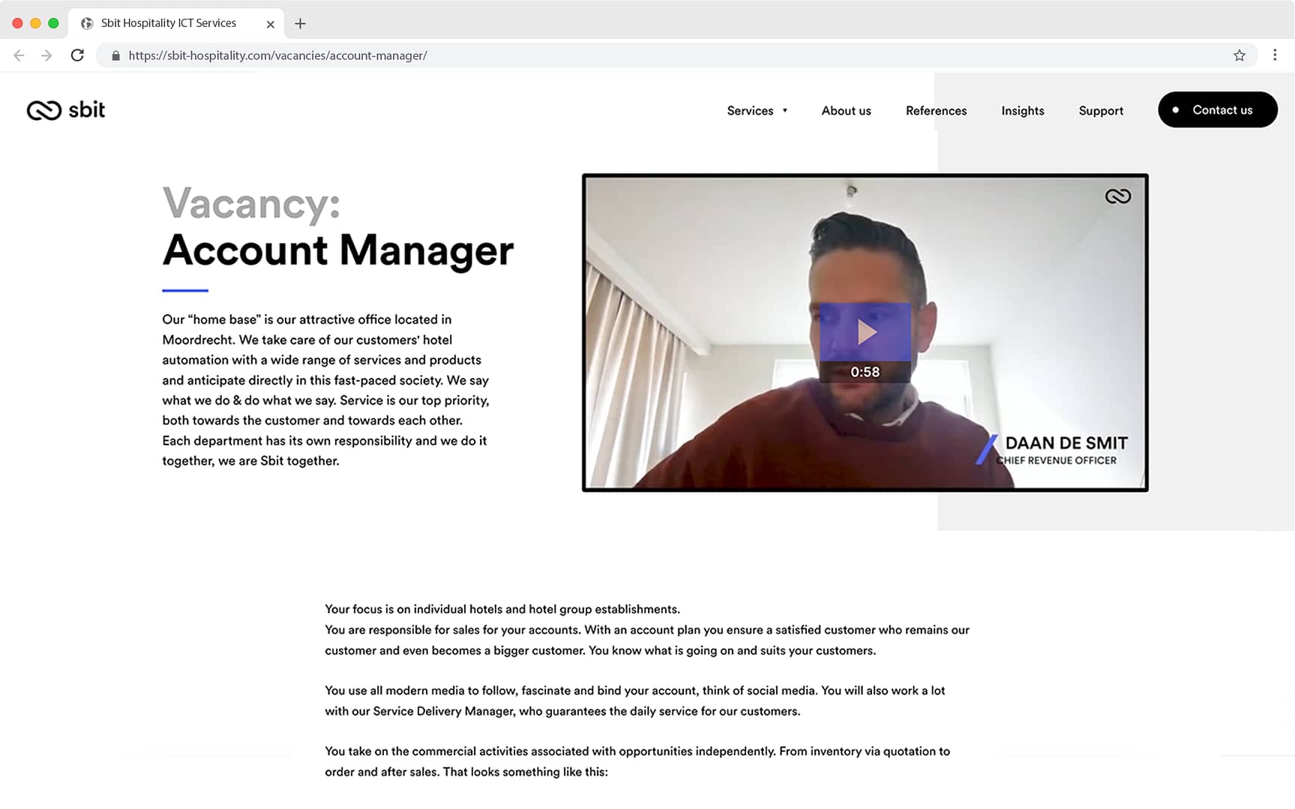The width and height of the screenshot is (1295, 809).
Task: Play the Daan de Smit video
Action: 865,331
